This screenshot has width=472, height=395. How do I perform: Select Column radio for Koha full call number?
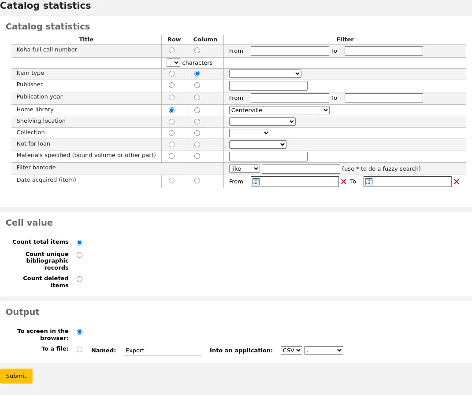[x=197, y=51]
